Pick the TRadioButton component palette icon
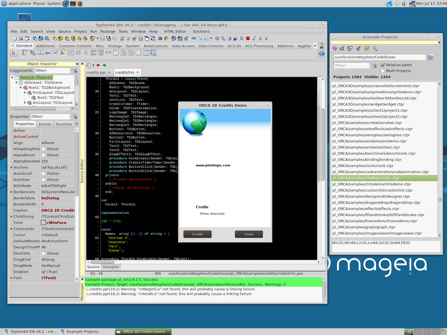This screenshot has height=335, width=447. tap(86, 52)
